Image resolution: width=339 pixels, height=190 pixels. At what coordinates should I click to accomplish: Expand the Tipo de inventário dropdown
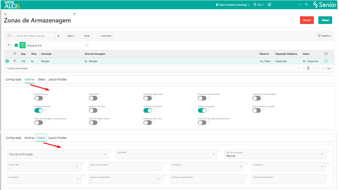[275, 154]
